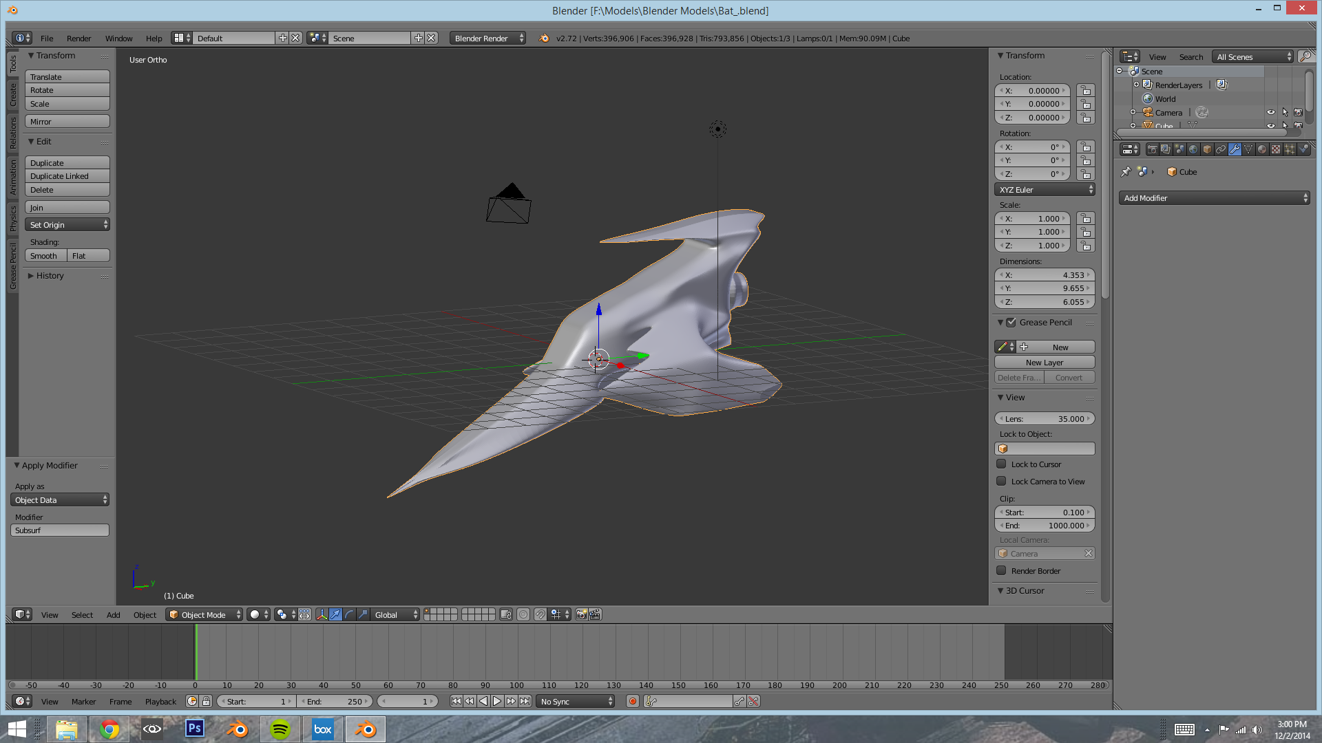The height and width of the screenshot is (743, 1322).
Task: Enable the Lock to Cursor checkbox
Action: (1001, 464)
